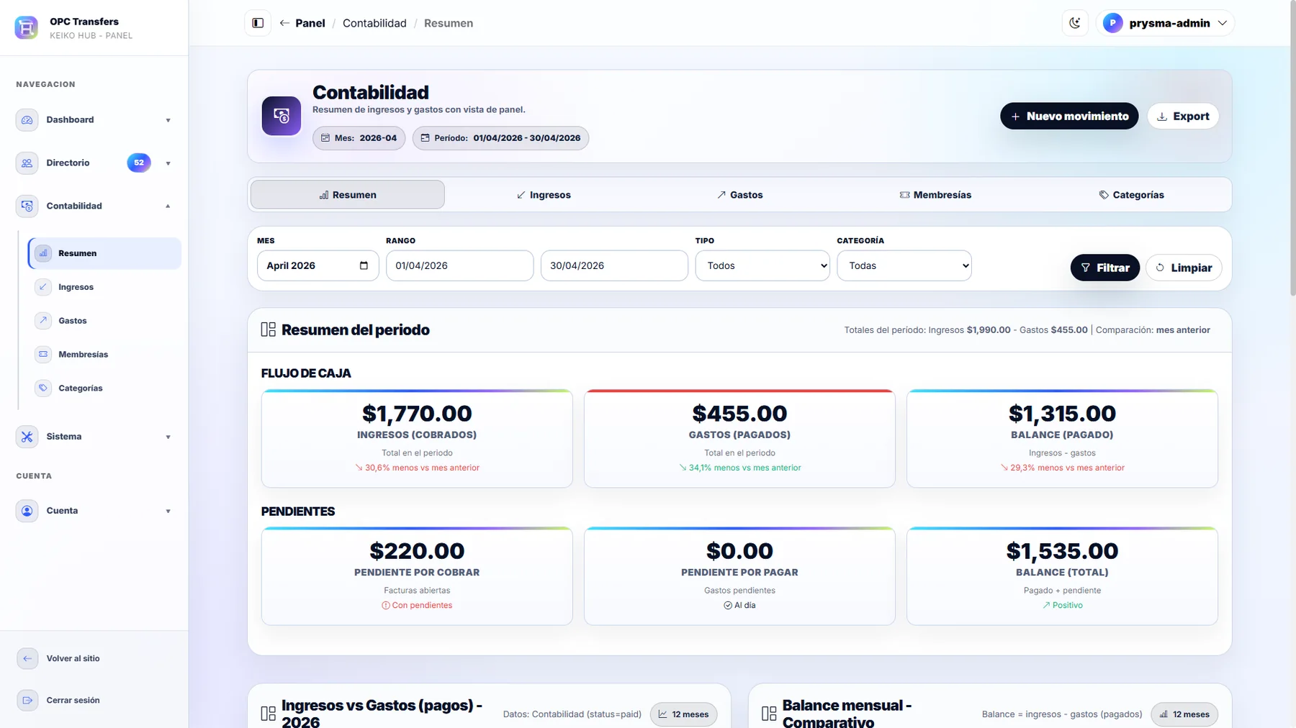Click the $455.00 Gastos pagados card
1296x728 pixels.
click(x=739, y=439)
